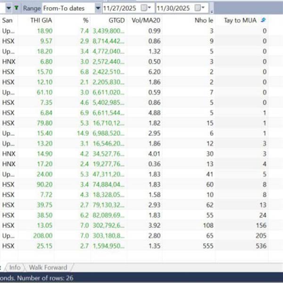The width and height of the screenshot is (283, 283).
Task: Open the dropdown arrow left of filter icon
Action: point(8,8)
